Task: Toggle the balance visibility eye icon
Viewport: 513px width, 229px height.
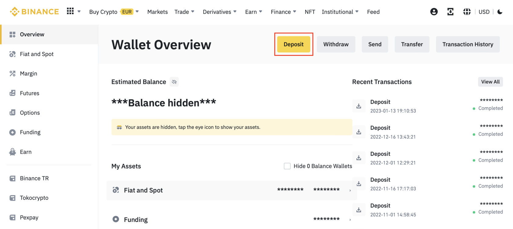Action: 174,82
